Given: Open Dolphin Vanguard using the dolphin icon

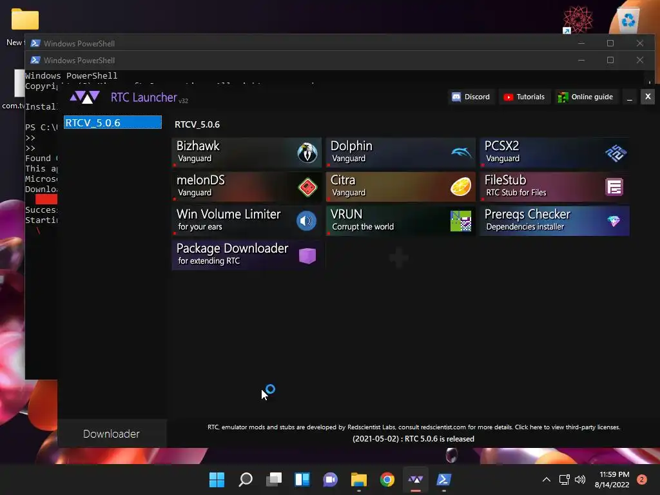Looking at the screenshot, I should 461,152.
